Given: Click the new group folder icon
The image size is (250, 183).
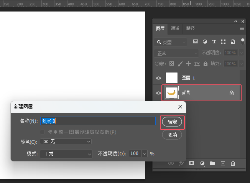Looking at the screenshot, I should pyautogui.click(x=212, y=163).
